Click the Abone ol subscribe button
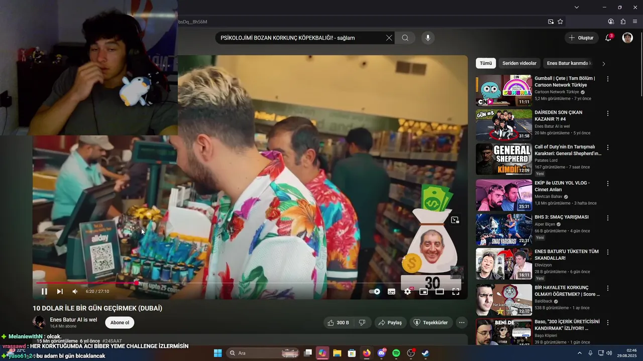This screenshot has width=643, height=361. click(x=120, y=322)
